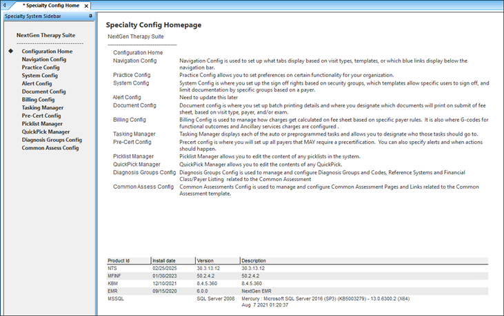Open Alert Config in the sidebar
This screenshot has width=504, height=316.
pyautogui.click(x=37, y=83)
